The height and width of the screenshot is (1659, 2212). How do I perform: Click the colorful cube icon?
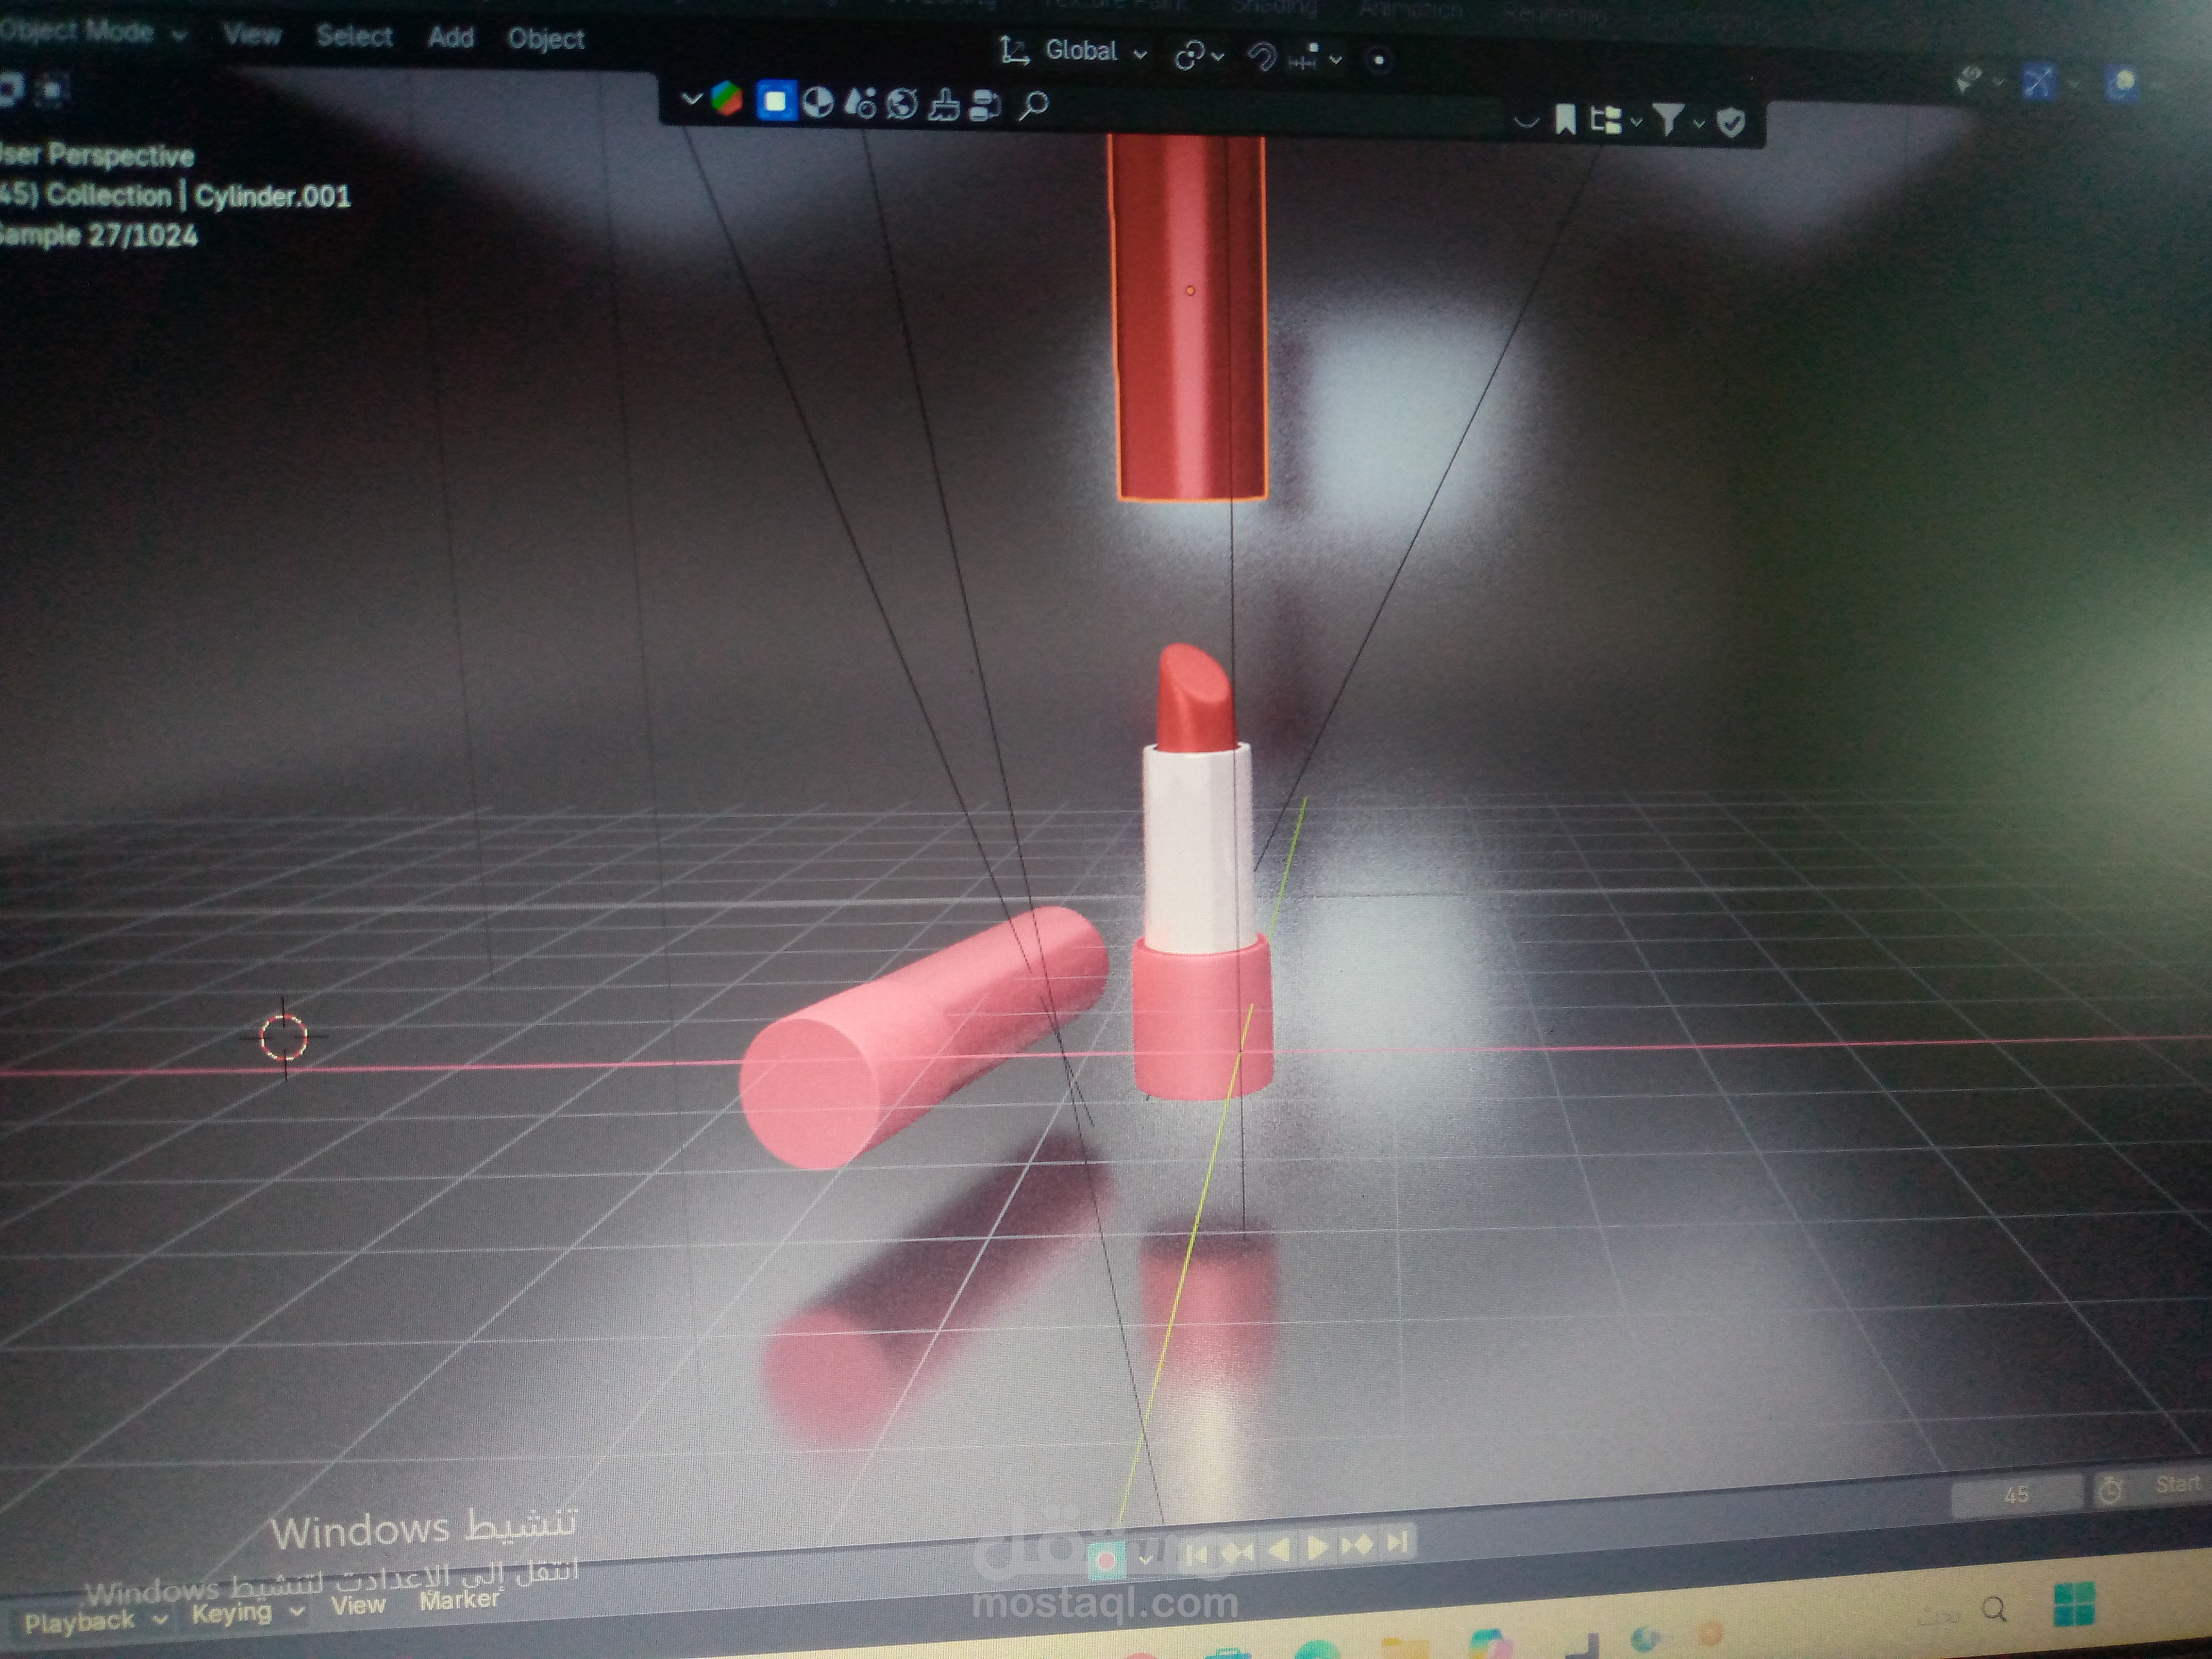click(x=727, y=99)
